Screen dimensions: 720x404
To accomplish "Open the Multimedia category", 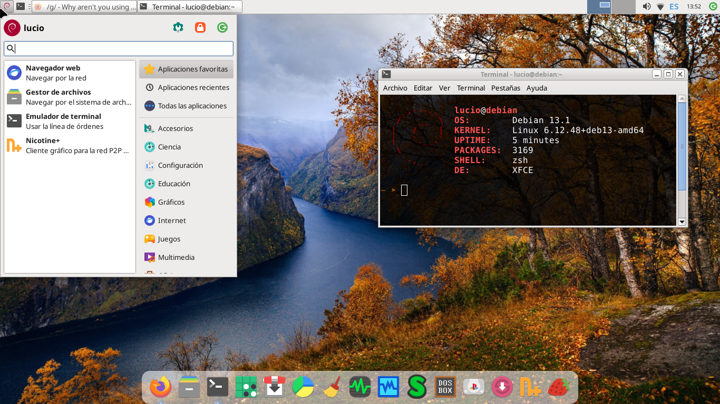I will tap(187, 257).
